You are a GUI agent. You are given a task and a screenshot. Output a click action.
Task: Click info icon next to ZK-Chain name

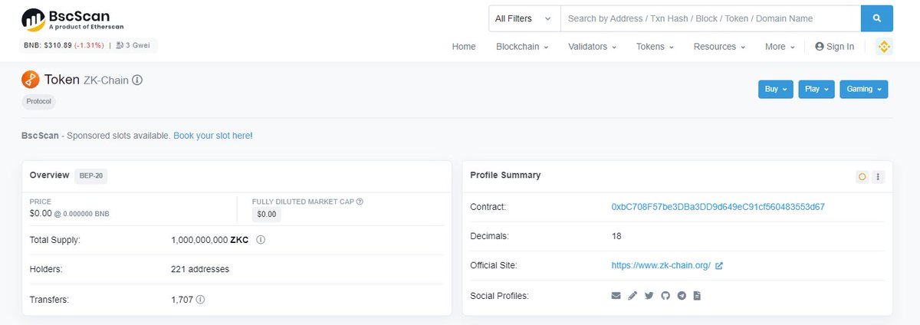coord(137,80)
